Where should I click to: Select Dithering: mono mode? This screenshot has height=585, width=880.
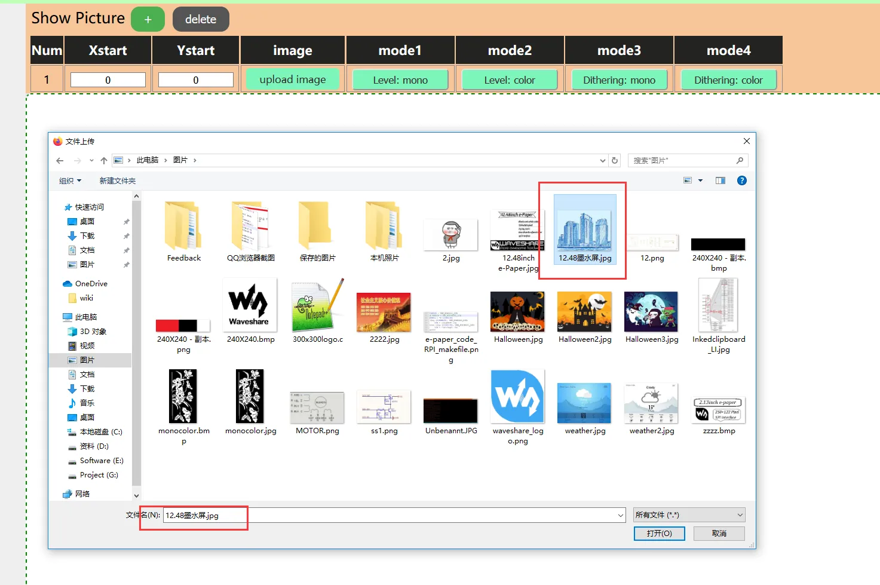619,80
